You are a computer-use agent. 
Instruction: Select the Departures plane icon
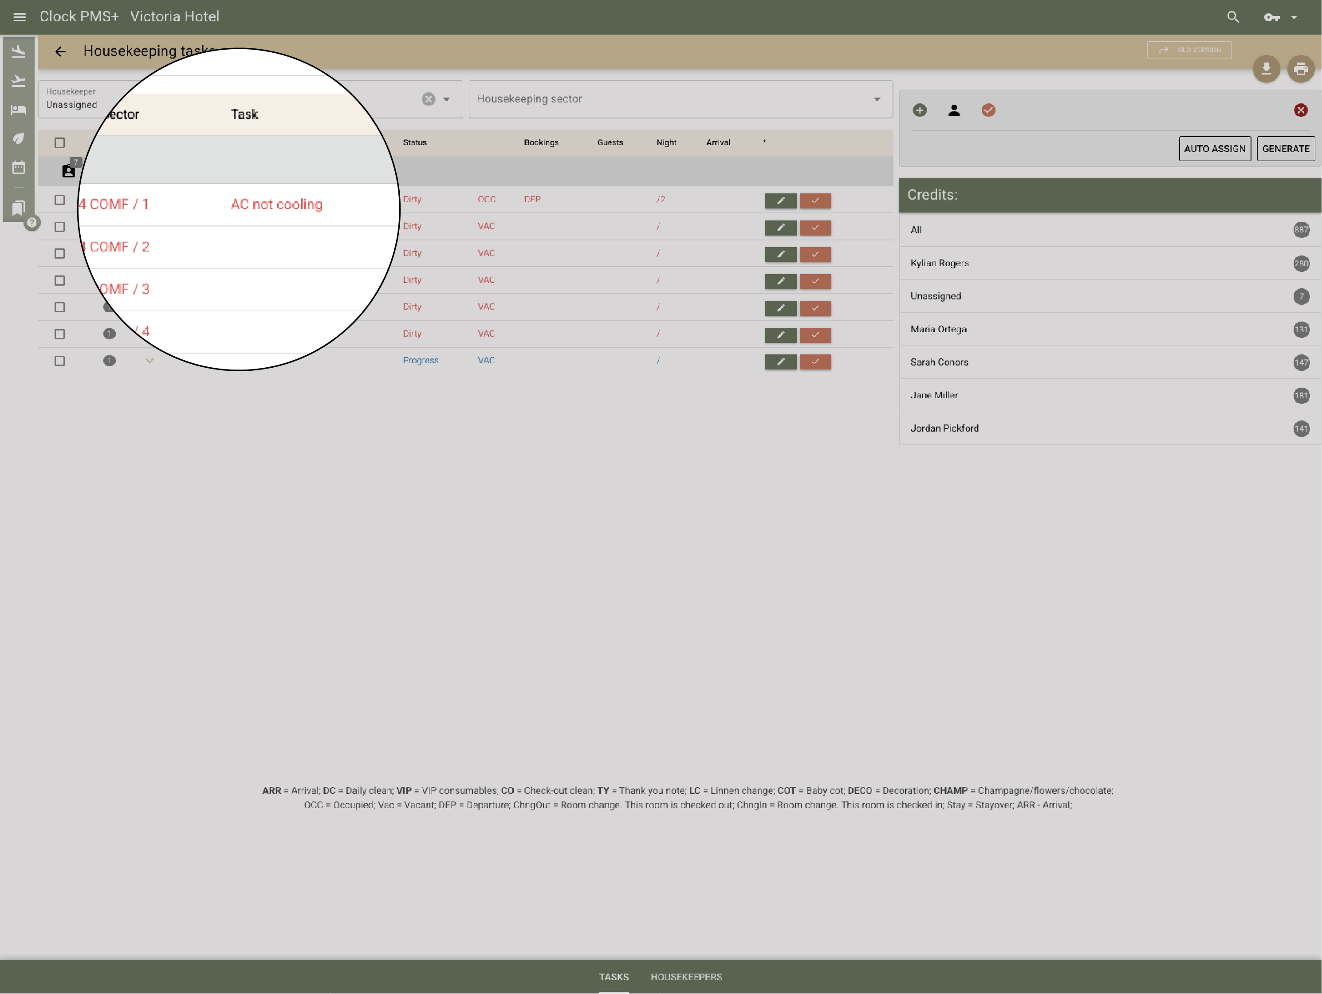pyautogui.click(x=19, y=80)
